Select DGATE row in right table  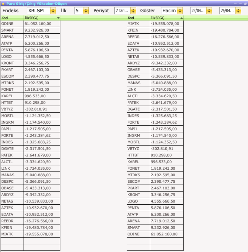coord(155,109)
